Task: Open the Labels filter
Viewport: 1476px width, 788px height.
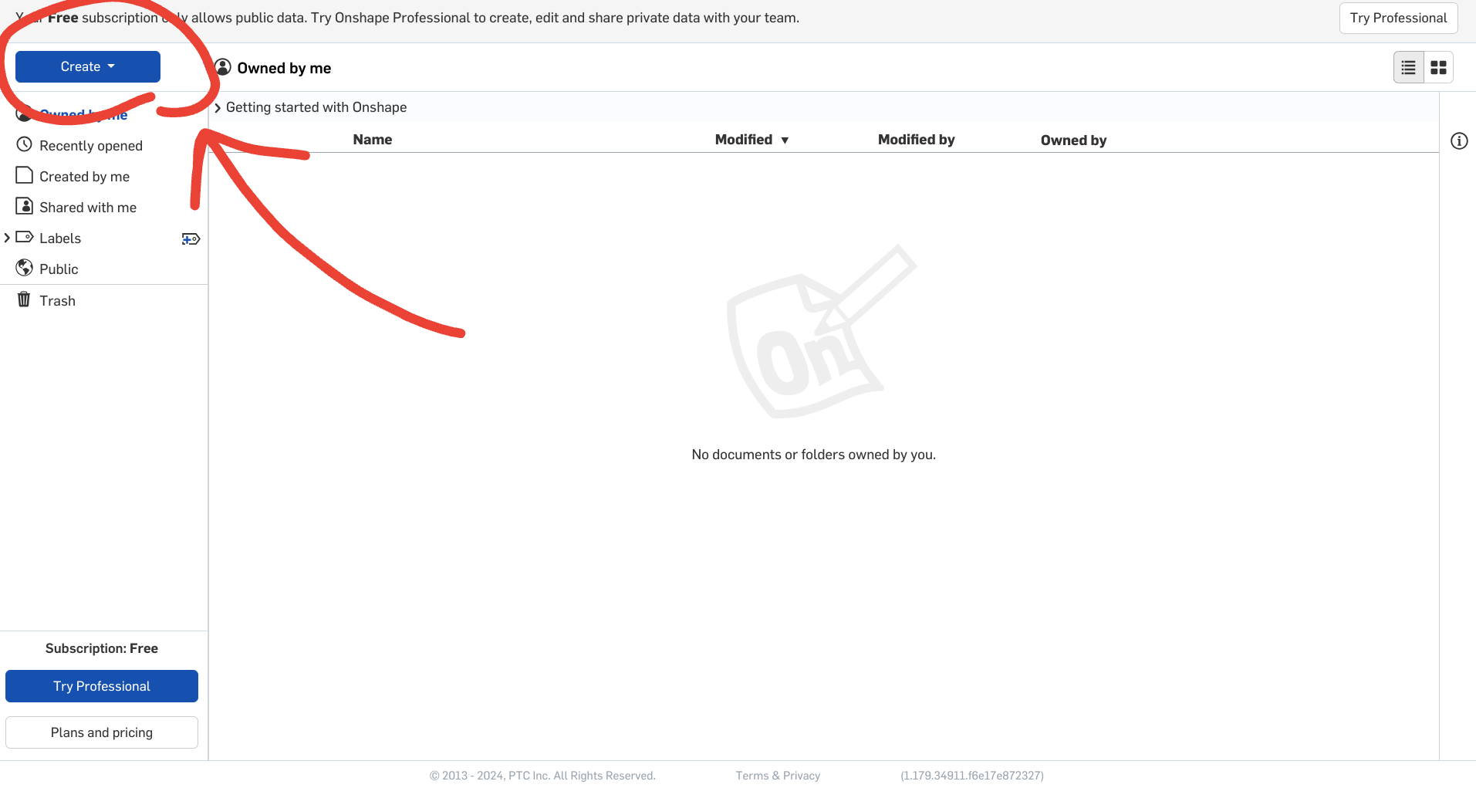Action: [x=60, y=238]
